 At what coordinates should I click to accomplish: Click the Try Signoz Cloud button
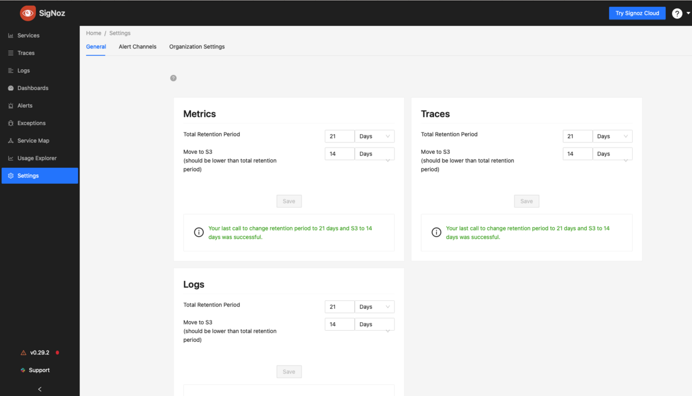point(637,13)
